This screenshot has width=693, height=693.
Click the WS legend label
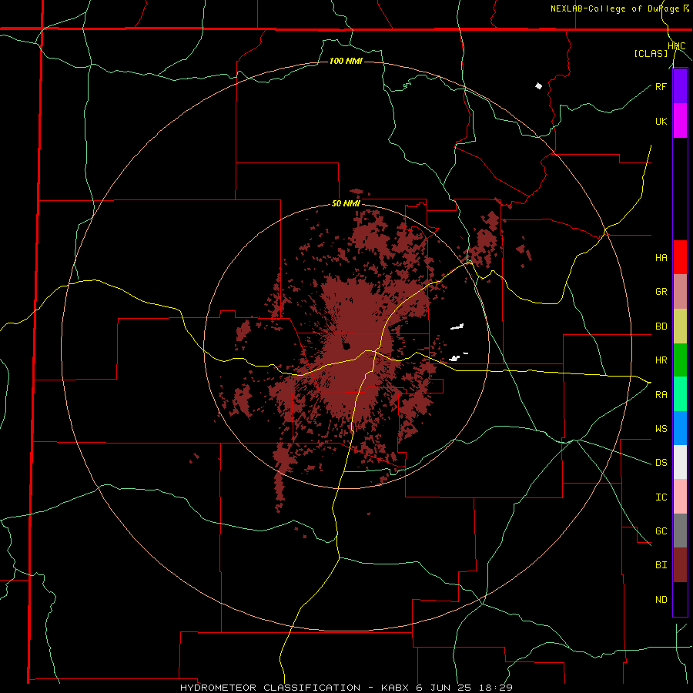pyautogui.click(x=661, y=429)
